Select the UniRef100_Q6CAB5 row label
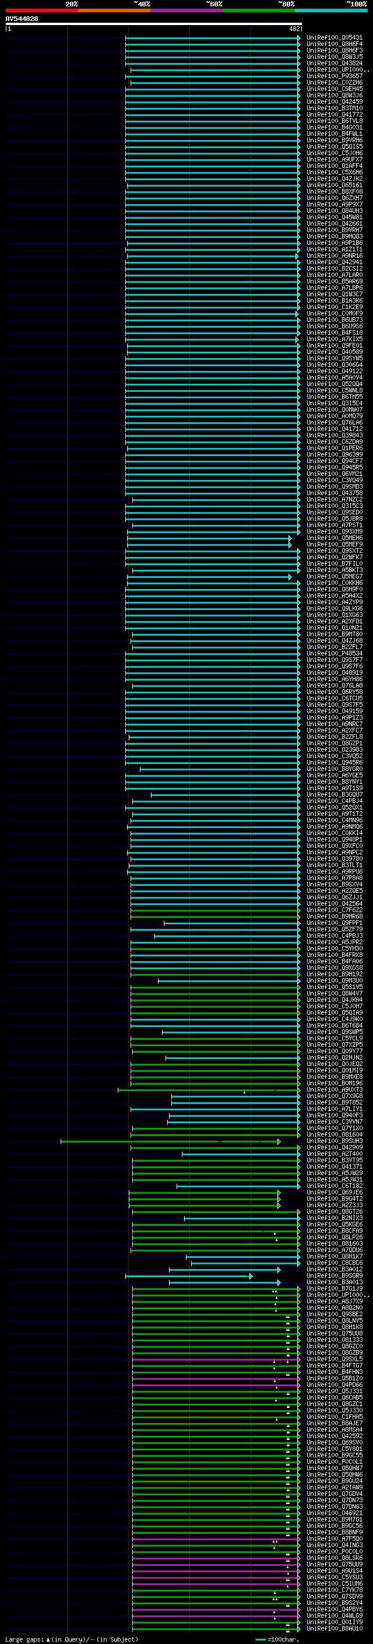This screenshot has height=1644, width=373. click(x=334, y=1397)
